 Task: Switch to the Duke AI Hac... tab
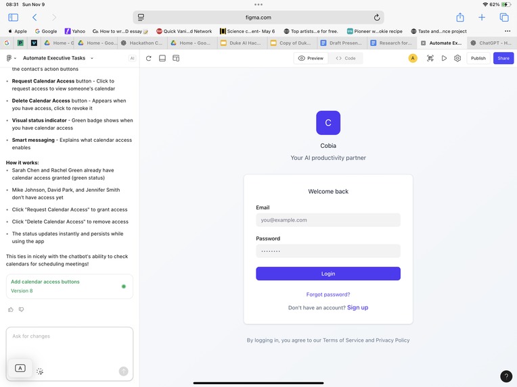[242, 43]
